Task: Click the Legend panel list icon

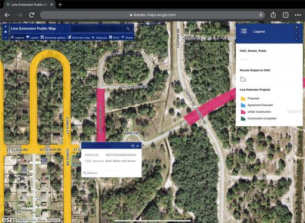Action: click(244, 31)
